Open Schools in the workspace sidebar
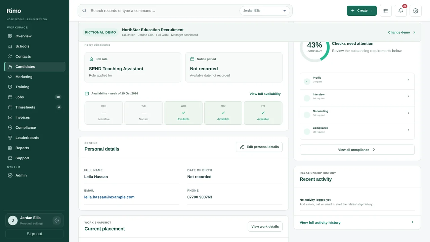 click(x=35, y=46)
